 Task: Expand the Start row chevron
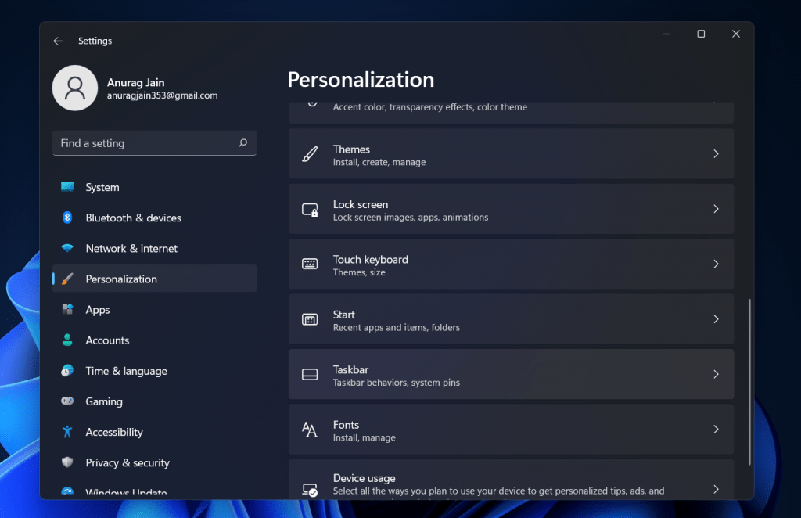click(716, 319)
